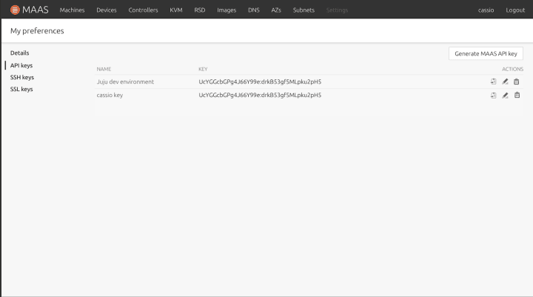Open the Devices page
This screenshot has height=297, width=533.
pyautogui.click(x=107, y=10)
